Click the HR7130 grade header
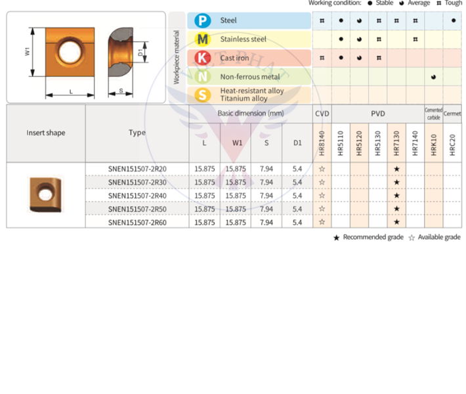Image resolution: width=466 pixels, height=394 pixels. point(396,143)
